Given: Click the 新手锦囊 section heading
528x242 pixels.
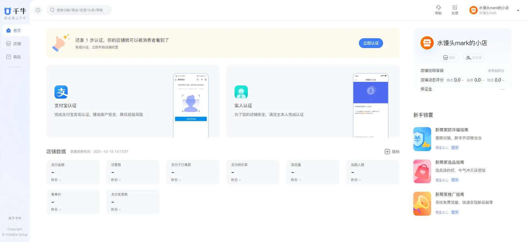Looking at the screenshot, I should 423,115.
